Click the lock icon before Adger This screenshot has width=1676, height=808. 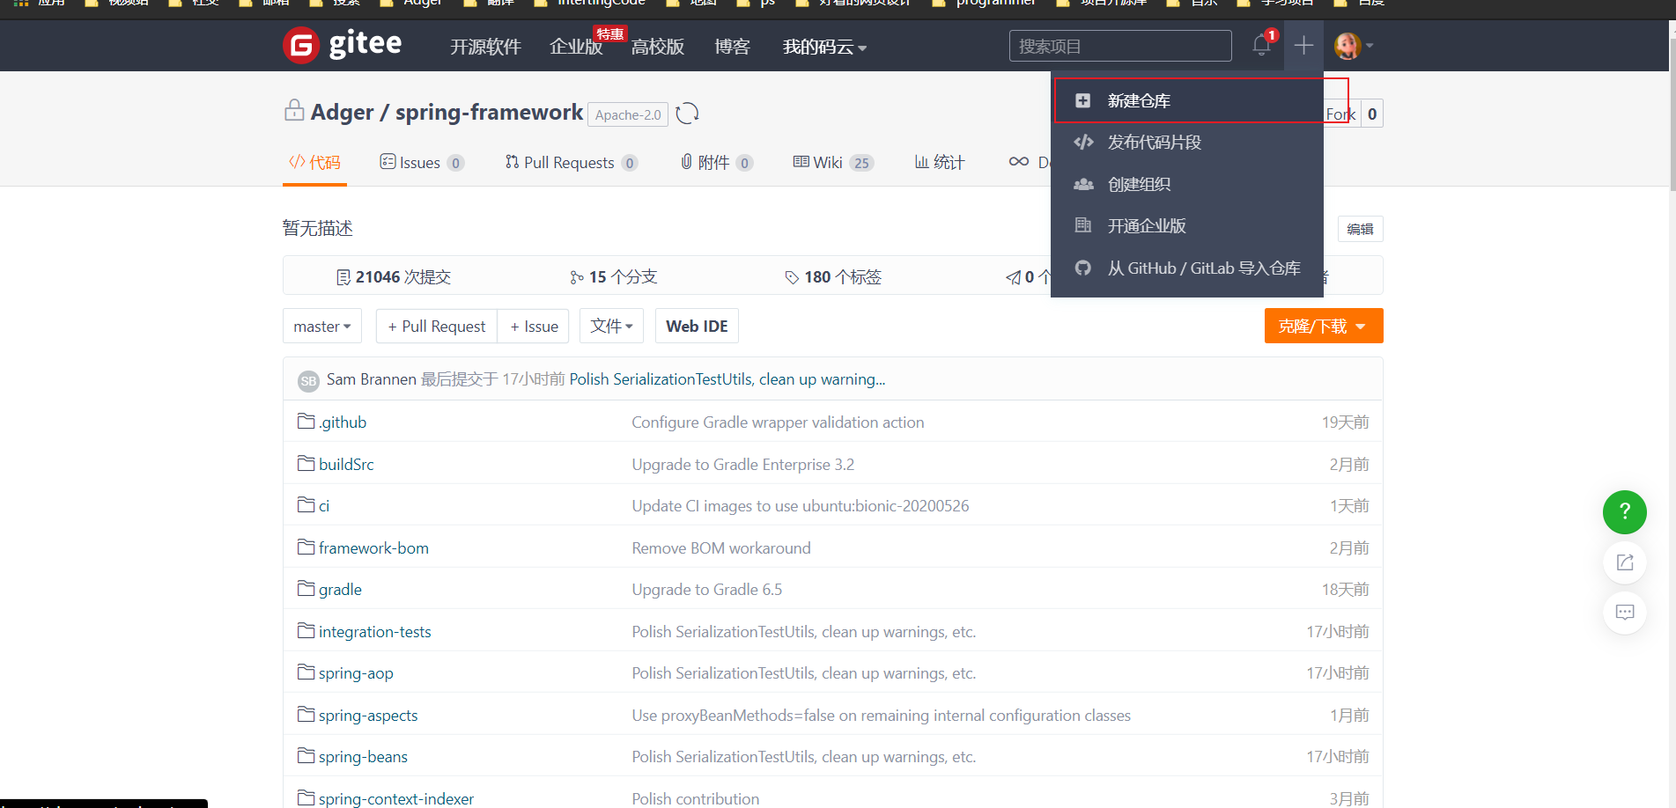point(294,111)
